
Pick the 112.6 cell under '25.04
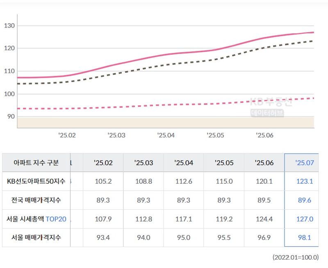tap(184, 181)
